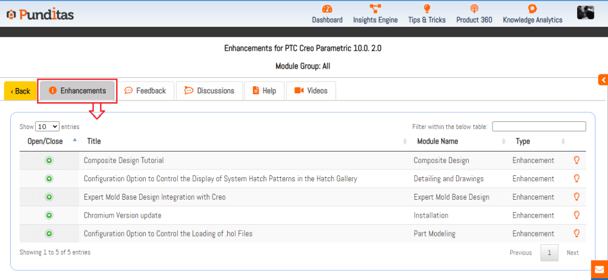The height and width of the screenshot is (280, 608).
Task: Open the Knowledge Analytics icon
Action: [532, 9]
